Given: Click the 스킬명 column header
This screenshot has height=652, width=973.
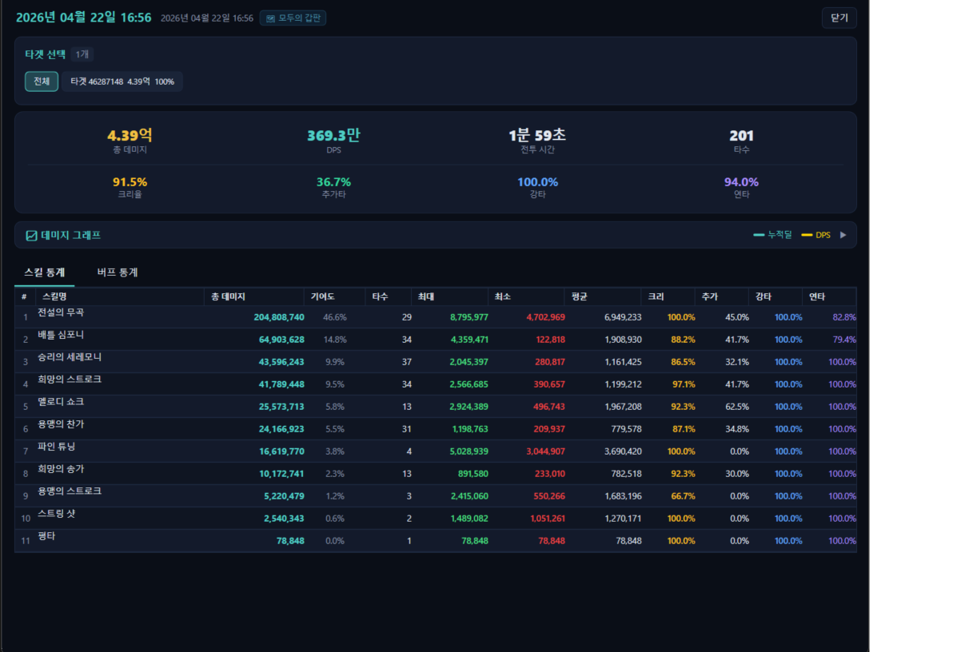Looking at the screenshot, I should pyautogui.click(x=54, y=296).
